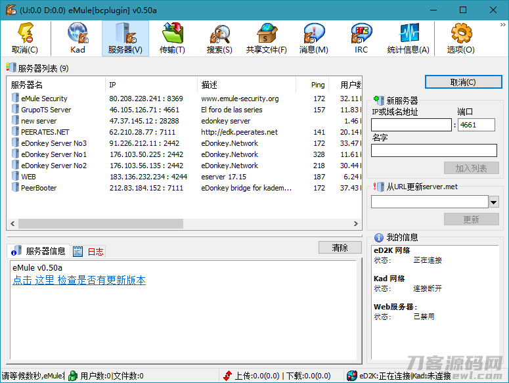Select the http://edk.peerates.net description cell
The image size is (509, 383).
(x=239, y=132)
